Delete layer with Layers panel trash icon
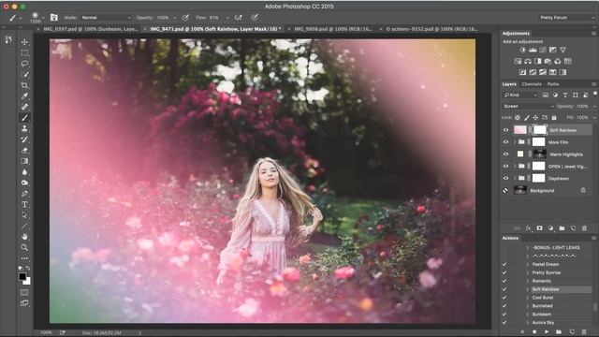This screenshot has width=599, height=337. [584, 228]
